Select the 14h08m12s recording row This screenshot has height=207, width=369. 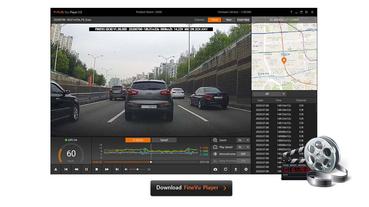284,136
